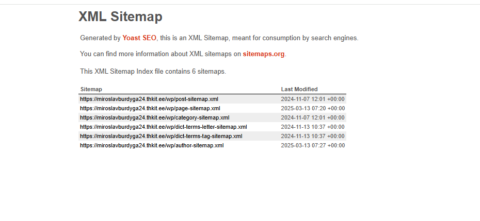Open the author-sitemap.xml link

click(x=152, y=145)
